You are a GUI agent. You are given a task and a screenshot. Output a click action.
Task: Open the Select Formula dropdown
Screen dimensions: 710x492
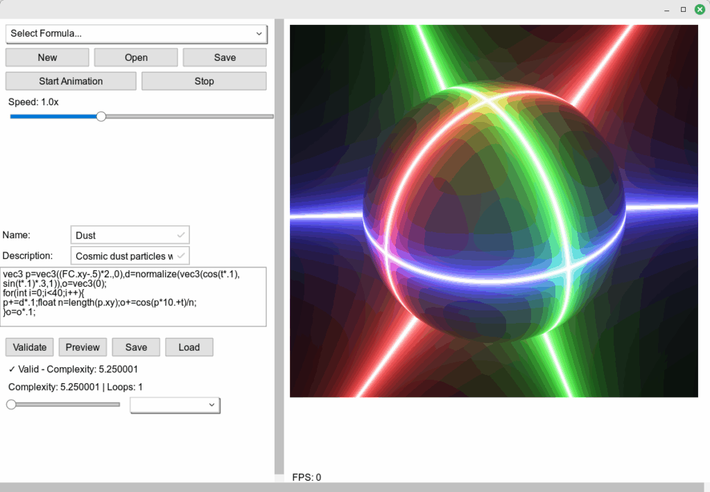(x=136, y=33)
